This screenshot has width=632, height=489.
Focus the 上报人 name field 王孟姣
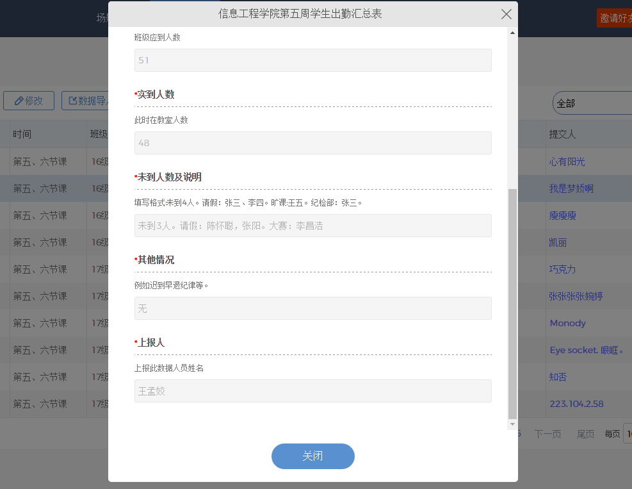click(312, 391)
